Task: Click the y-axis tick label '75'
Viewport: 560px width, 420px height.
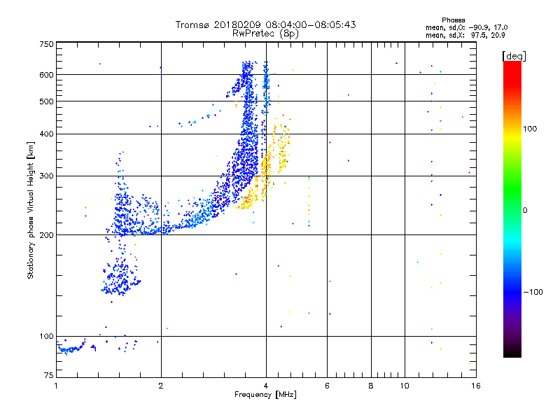Action: click(49, 375)
